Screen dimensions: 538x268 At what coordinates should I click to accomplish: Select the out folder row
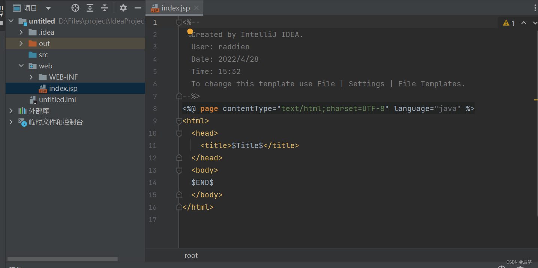tap(75, 43)
